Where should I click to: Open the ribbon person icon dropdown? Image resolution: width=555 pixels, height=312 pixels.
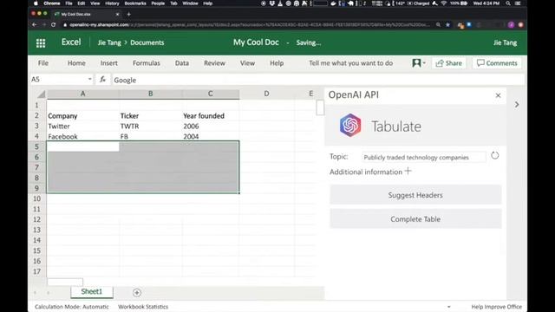(419, 63)
